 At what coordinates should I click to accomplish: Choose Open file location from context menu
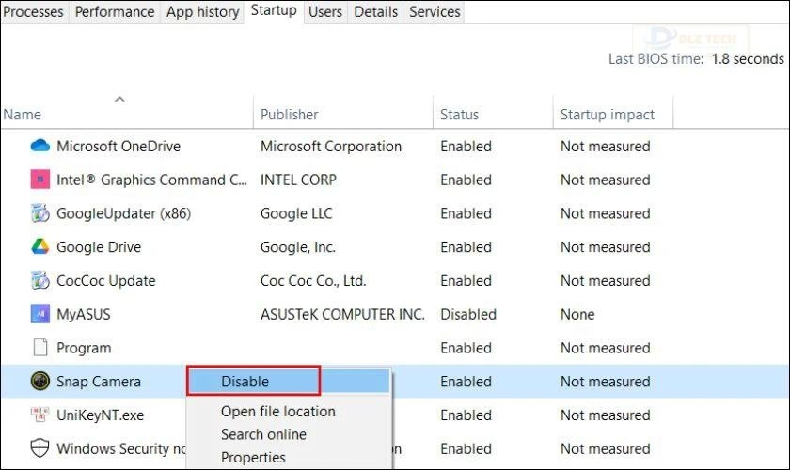[x=277, y=412]
